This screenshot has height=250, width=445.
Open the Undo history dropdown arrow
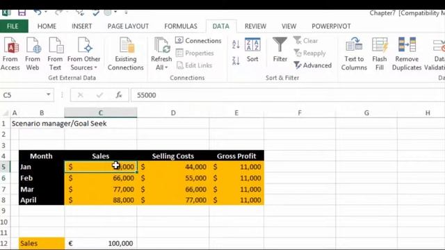tap(46, 12)
